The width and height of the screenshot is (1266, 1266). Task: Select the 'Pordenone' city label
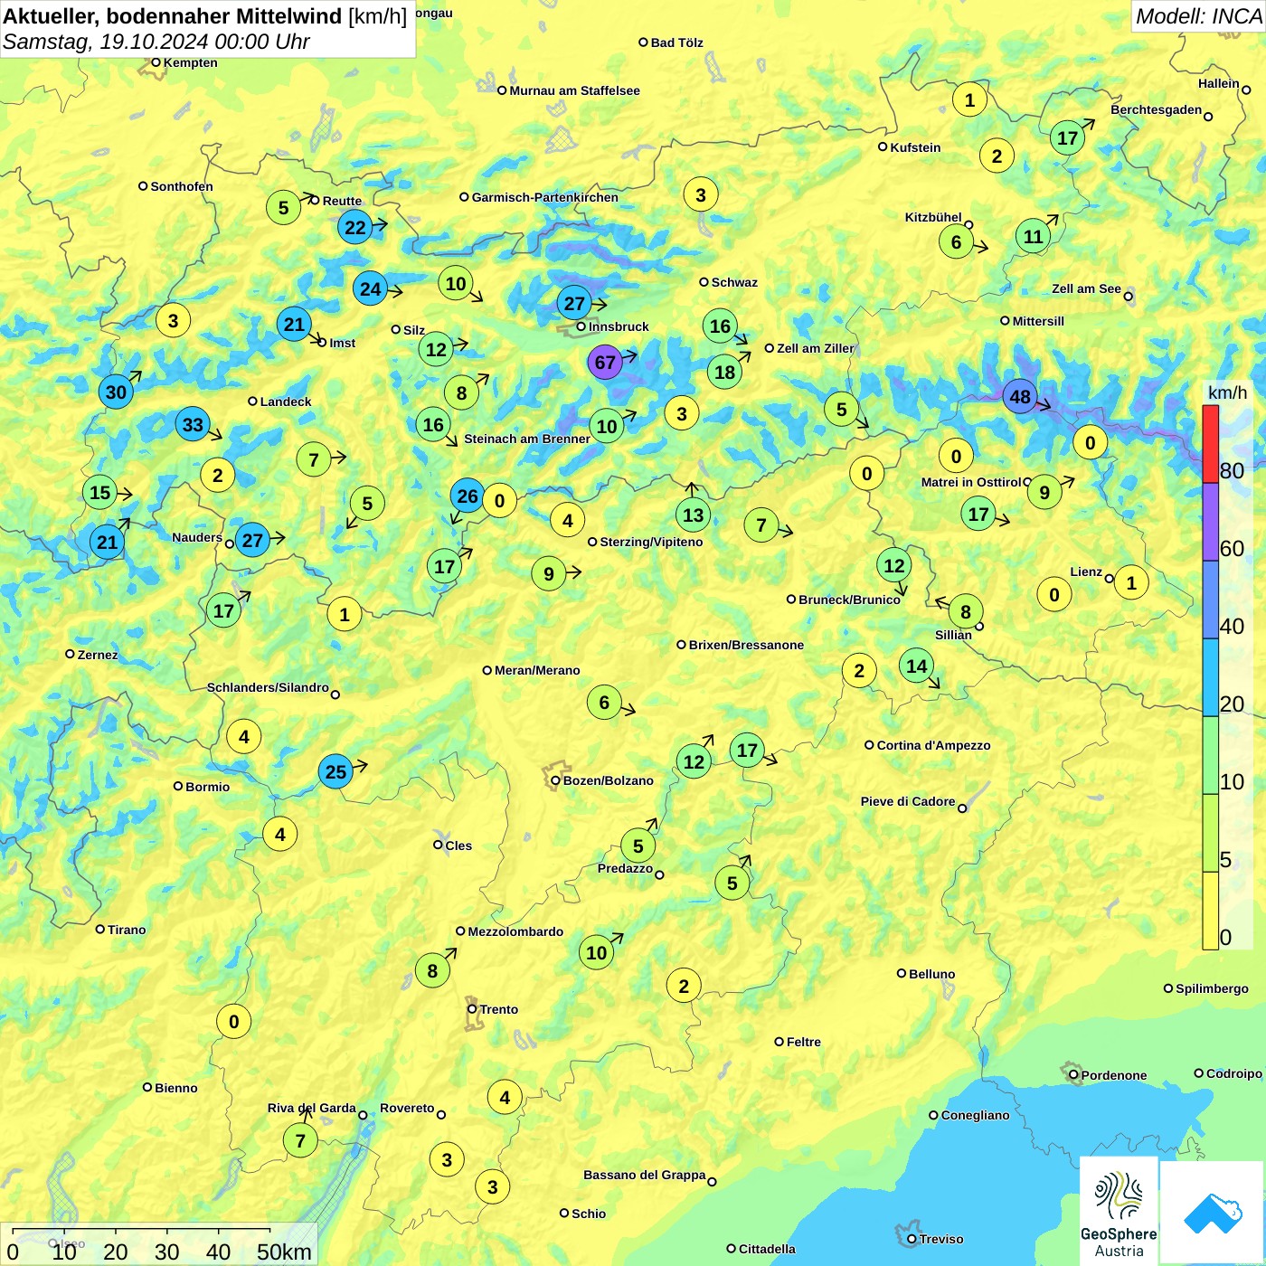tap(1114, 1075)
